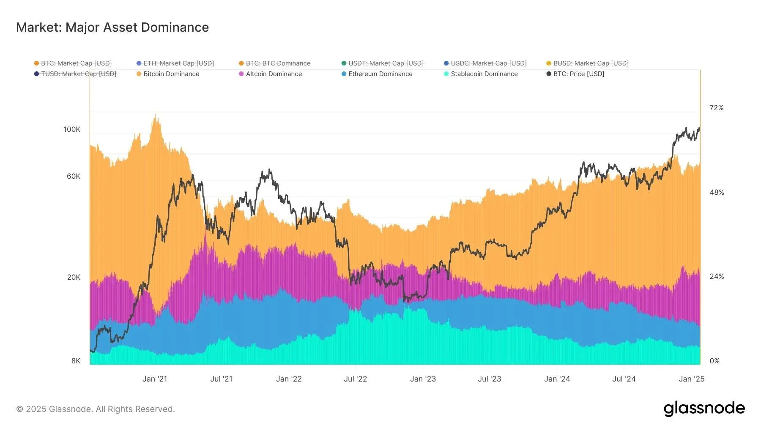Show the disabled BTC: BTC Dominance series

(x=278, y=63)
